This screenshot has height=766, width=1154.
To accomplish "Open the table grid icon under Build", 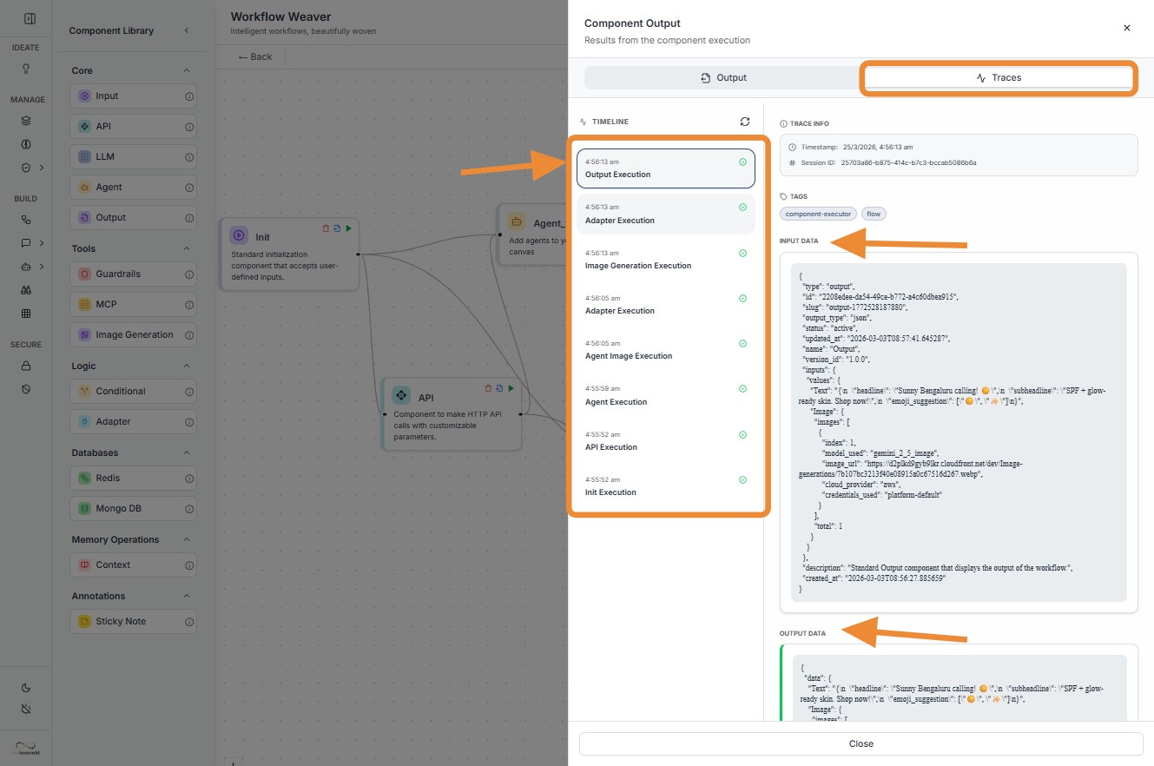I will click(26, 314).
